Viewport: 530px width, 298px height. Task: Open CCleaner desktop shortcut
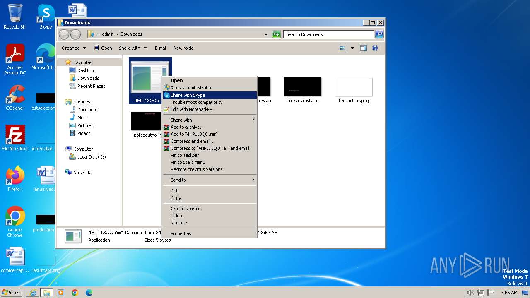click(15, 98)
